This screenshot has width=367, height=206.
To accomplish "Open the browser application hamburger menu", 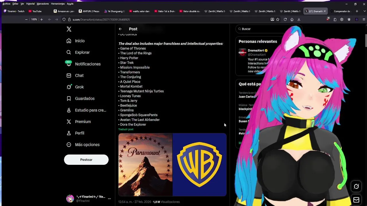I will [364, 19].
